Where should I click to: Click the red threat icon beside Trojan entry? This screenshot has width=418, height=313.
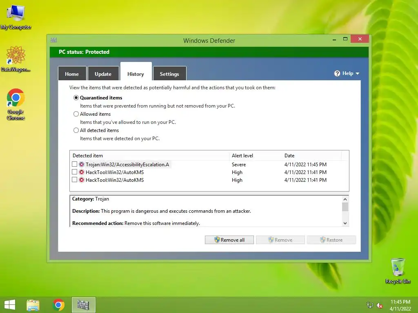(x=82, y=165)
